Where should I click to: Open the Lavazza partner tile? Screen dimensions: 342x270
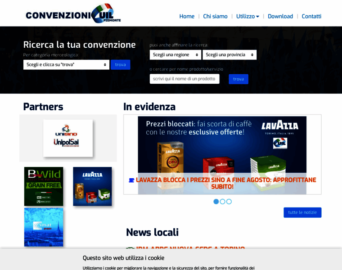point(93,186)
